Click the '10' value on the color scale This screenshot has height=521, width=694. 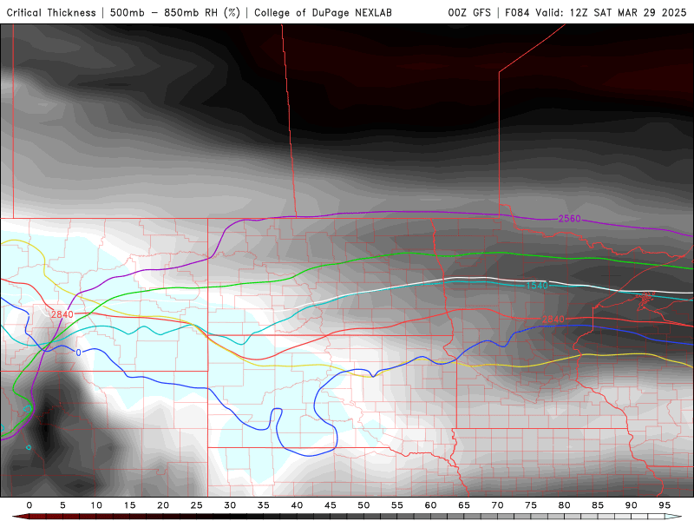[x=96, y=505]
